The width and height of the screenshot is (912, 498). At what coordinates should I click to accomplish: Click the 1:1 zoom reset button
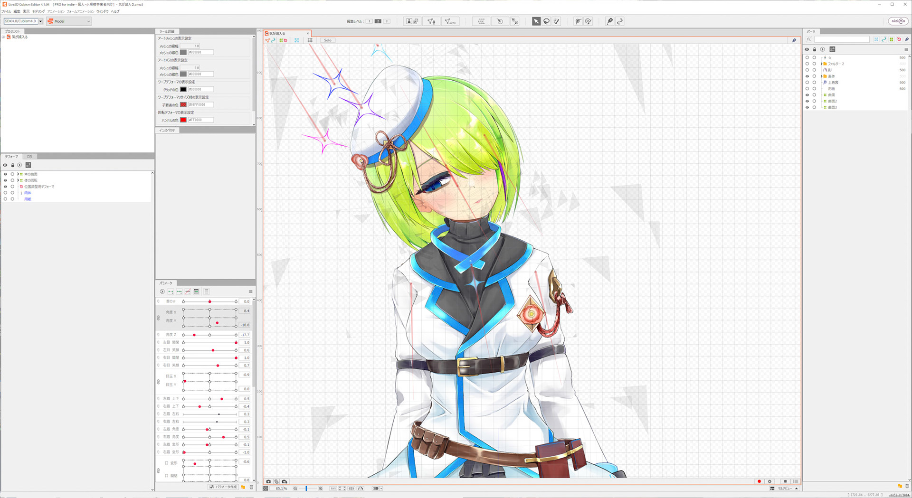(333, 489)
